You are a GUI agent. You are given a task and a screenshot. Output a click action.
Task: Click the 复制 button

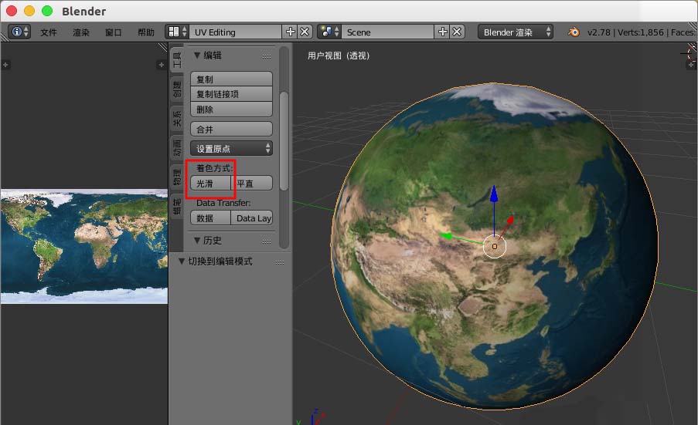pos(231,79)
